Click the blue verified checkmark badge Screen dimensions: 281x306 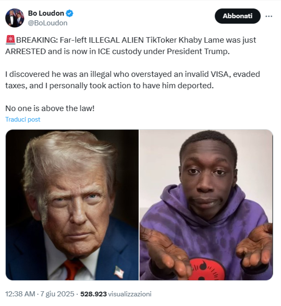pos(69,14)
